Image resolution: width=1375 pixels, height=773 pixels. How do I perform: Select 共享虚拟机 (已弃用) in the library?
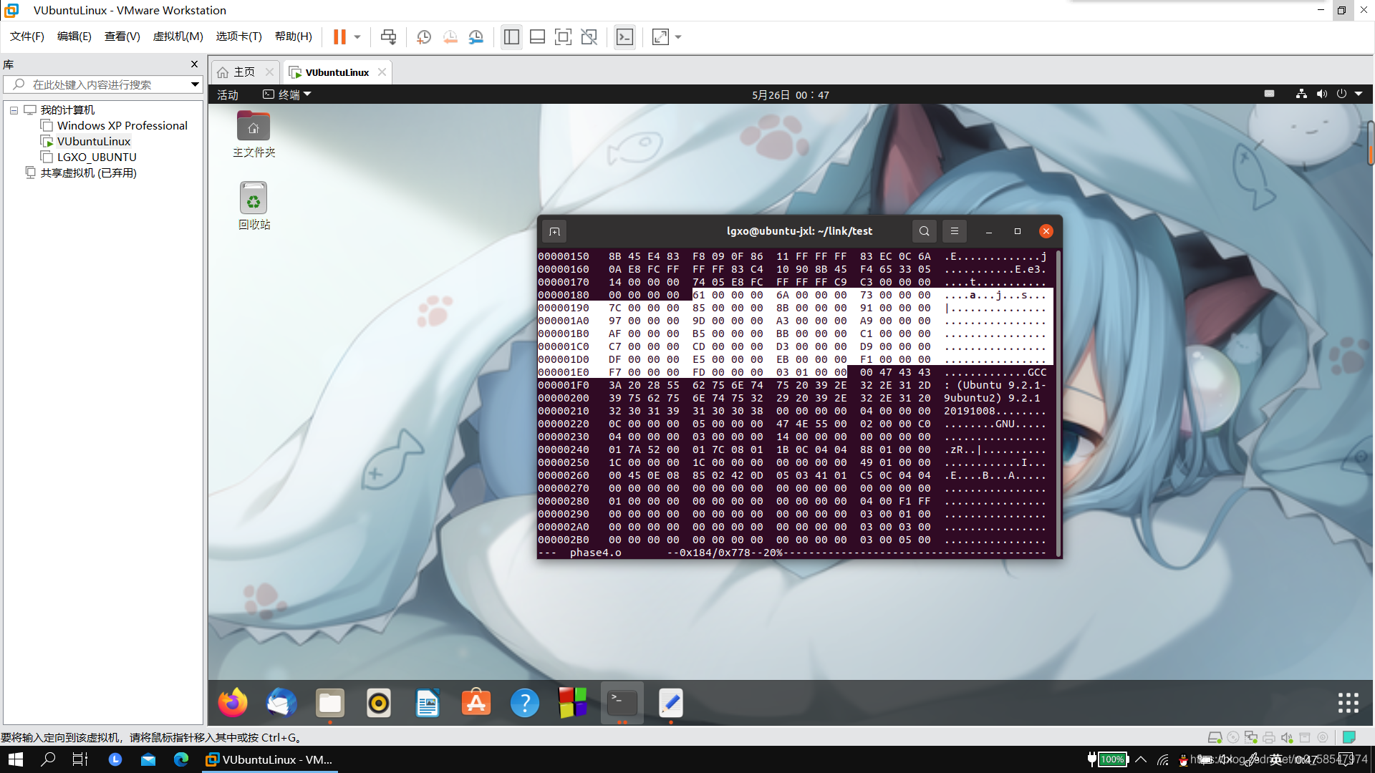88,173
